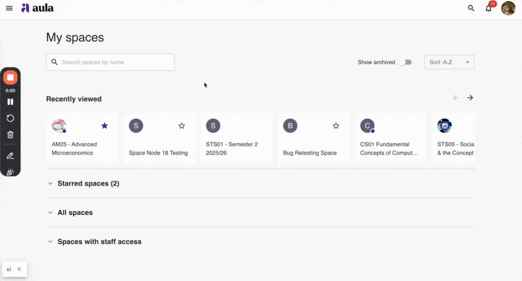Restart the recording
This screenshot has height=281, width=522.
click(10, 118)
